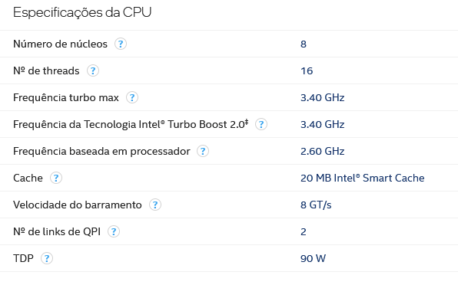The height and width of the screenshot is (285, 458).
Task: Show tooltip for Frequência turbo max
Action: [x=132, y=97]
